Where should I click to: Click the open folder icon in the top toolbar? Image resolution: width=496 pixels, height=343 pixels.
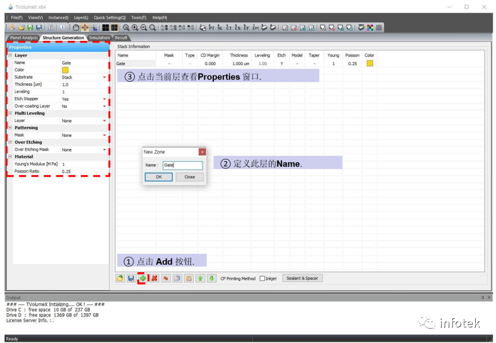pyautogui.click(x=21, y=28)
